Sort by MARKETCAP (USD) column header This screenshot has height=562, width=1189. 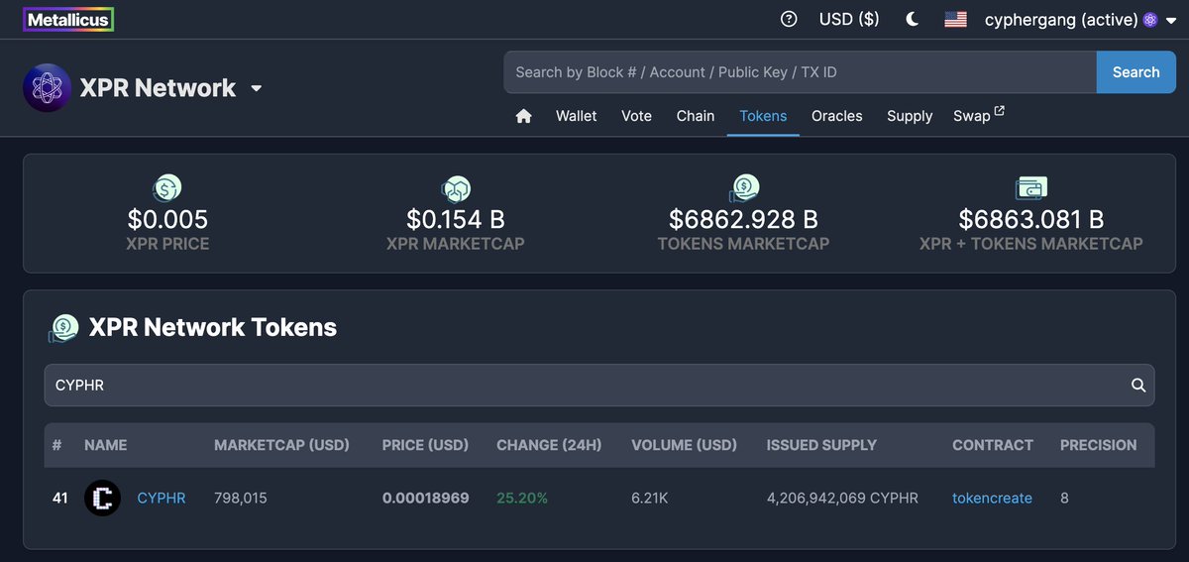[x=281, y=445]
